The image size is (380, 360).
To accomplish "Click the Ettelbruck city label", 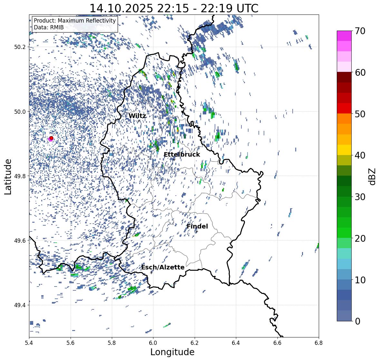I will pos(182,155).
